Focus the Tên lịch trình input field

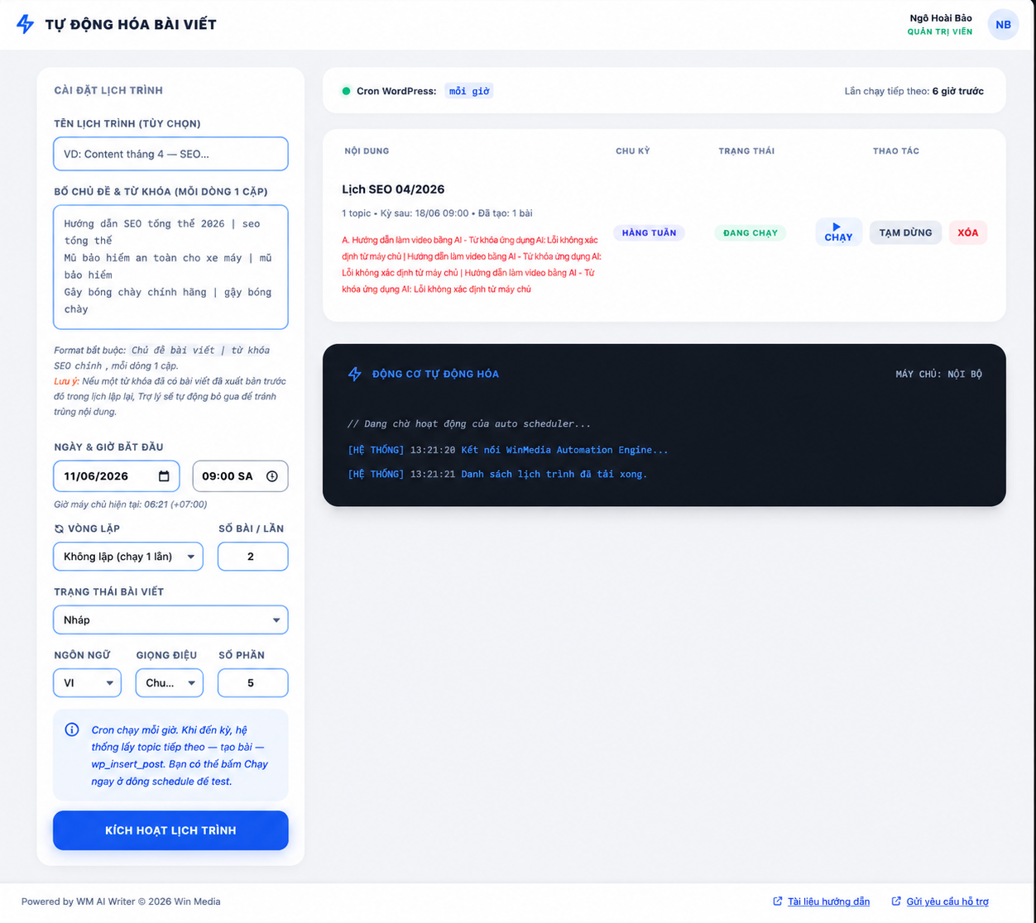pyautogui.click(x=170, y=154)
